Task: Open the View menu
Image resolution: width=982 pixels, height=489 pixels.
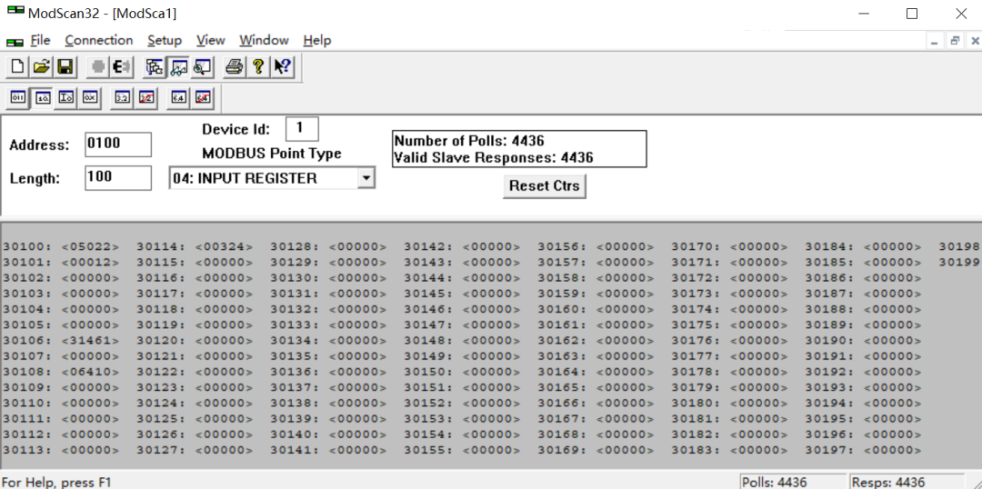Action: click(x=210, y=41)
